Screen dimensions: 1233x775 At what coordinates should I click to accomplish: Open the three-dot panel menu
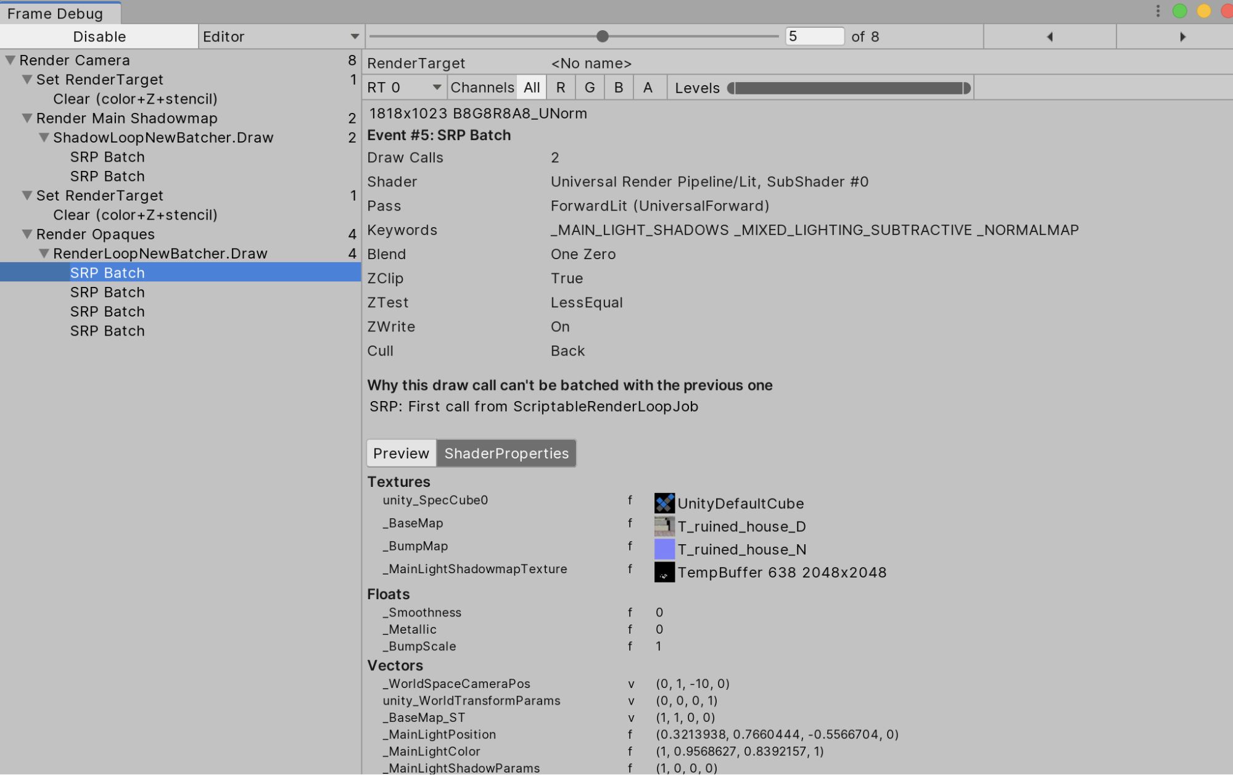tap(1157, 10)
